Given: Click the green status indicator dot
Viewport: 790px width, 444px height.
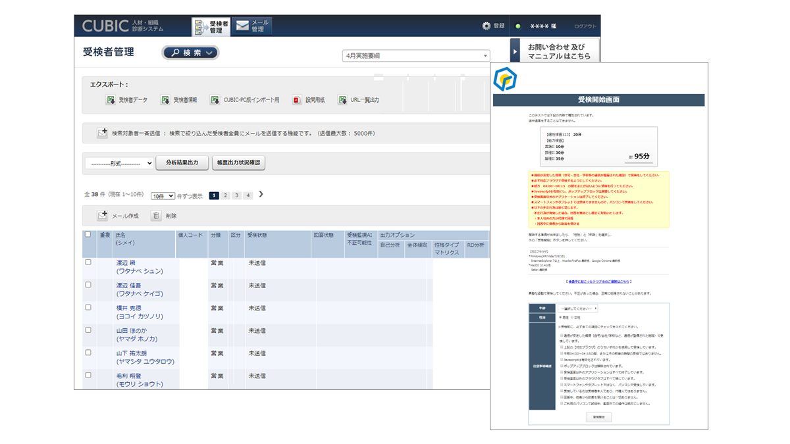Looking at the screenshot, I should click(518, 26).
